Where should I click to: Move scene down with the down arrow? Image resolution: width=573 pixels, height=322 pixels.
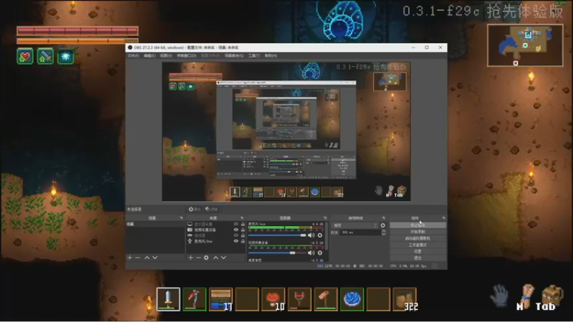pos(155,258)
